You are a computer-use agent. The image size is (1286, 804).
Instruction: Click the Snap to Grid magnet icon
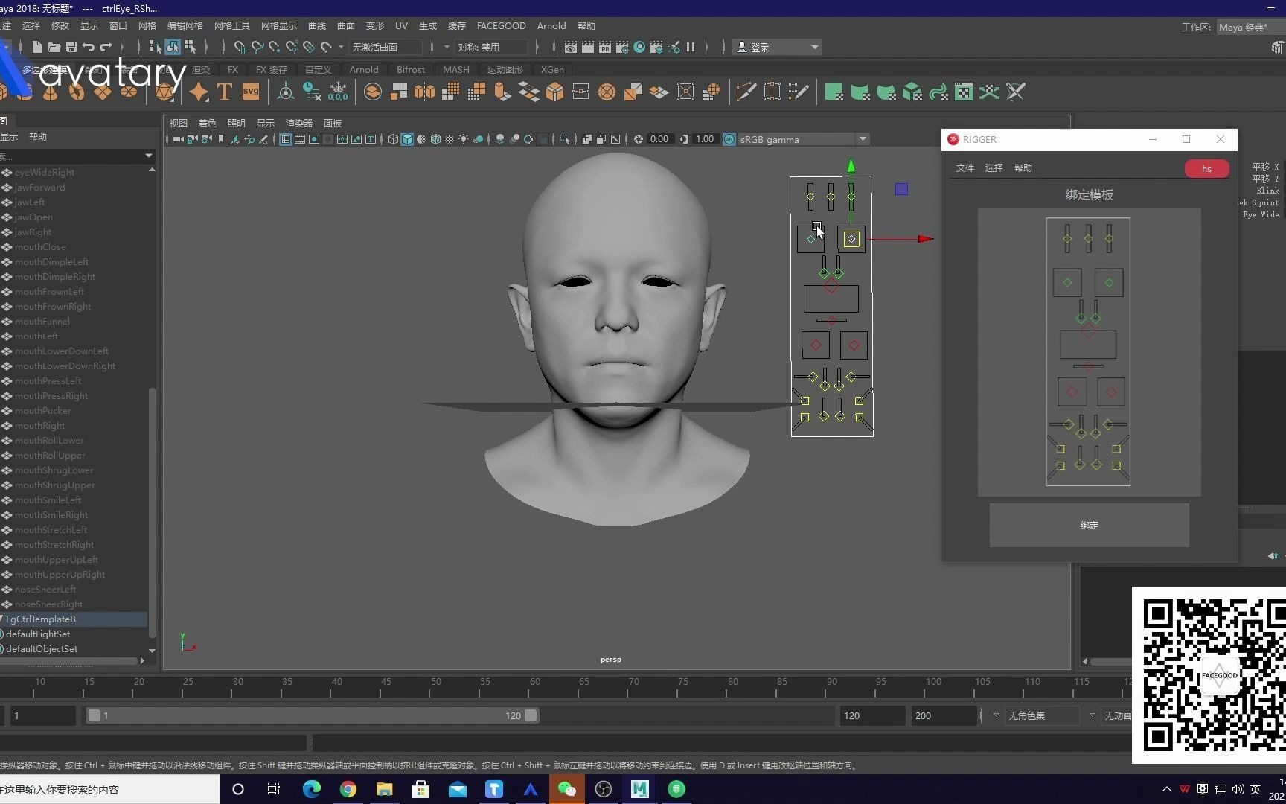coord(240,47)
